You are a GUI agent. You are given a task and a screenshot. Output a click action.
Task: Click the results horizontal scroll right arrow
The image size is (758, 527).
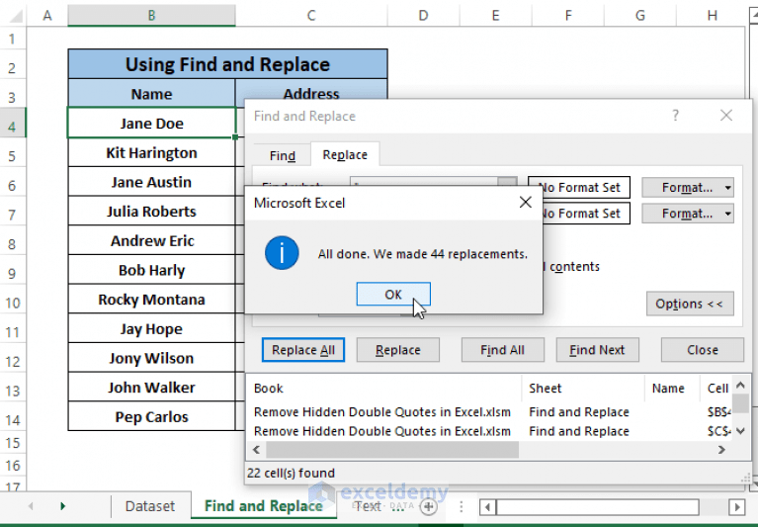pos(721,450)
